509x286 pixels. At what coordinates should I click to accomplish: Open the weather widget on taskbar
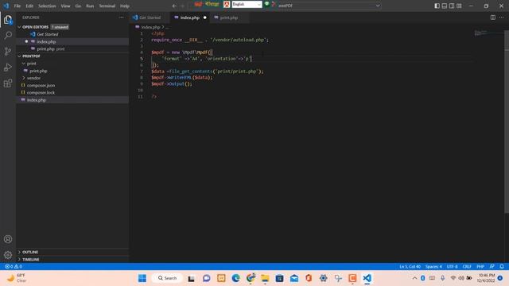[17, 278]
